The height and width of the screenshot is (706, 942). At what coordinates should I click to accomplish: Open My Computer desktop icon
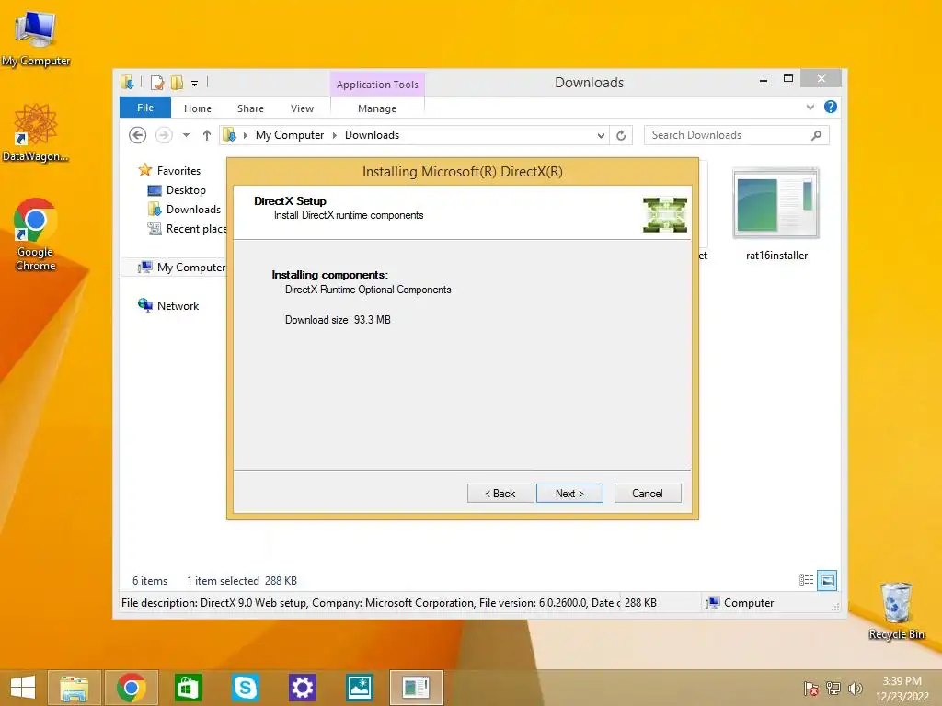click(x=36, y=38)
